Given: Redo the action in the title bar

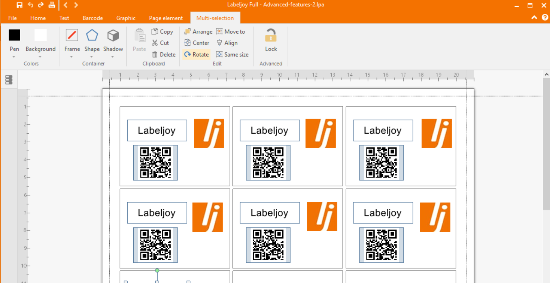Looking at the screenshot, I should coord(41,5).
